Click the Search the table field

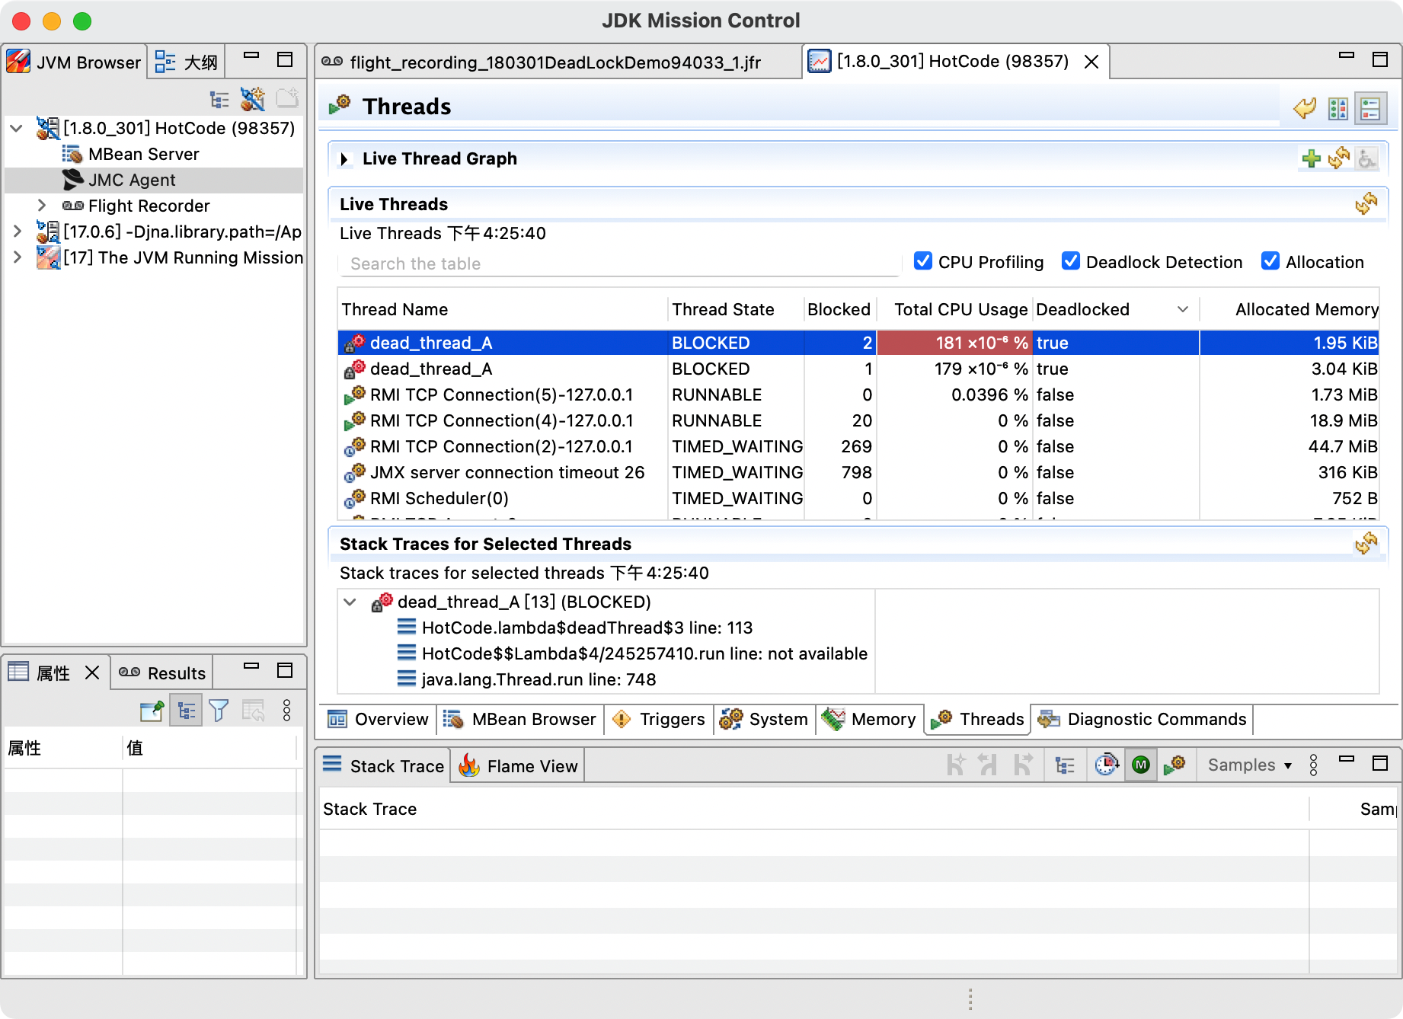coord(618,264)
